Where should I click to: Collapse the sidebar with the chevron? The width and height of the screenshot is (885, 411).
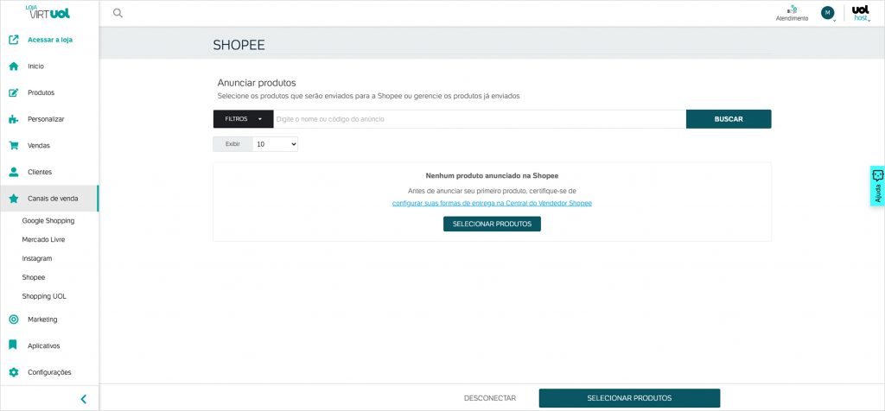[x=84, y=399]
